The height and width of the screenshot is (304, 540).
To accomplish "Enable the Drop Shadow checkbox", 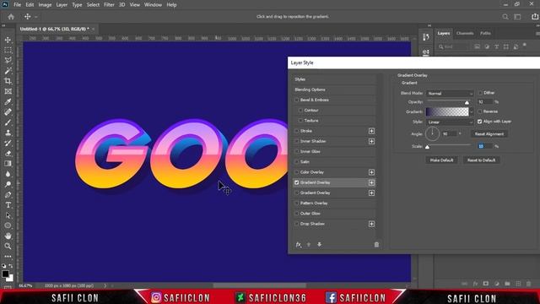I will click(x=296, y=224).
